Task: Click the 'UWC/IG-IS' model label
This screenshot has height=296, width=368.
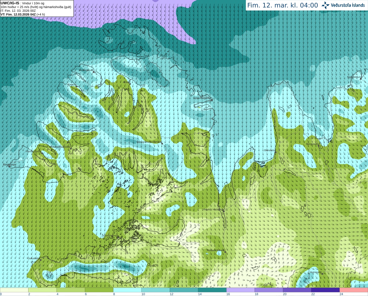Action: (x=10, y=3)
